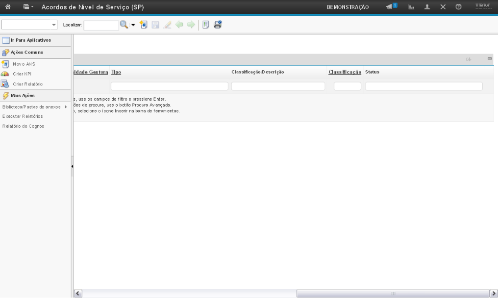Open the Go To applications menu icon
This screenshot has width=498, height=298.
pyautogui.click(x=27, y=7)
